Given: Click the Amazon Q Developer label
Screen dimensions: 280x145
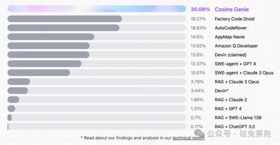Looking at the screenshot, I should (236, 46).
